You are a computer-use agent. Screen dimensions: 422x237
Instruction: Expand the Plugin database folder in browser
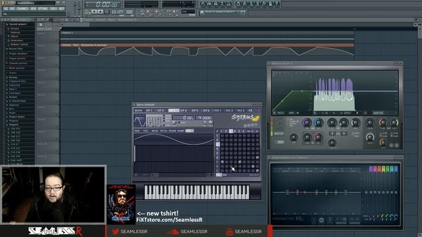pyautogui.click(x=18, y=54)
